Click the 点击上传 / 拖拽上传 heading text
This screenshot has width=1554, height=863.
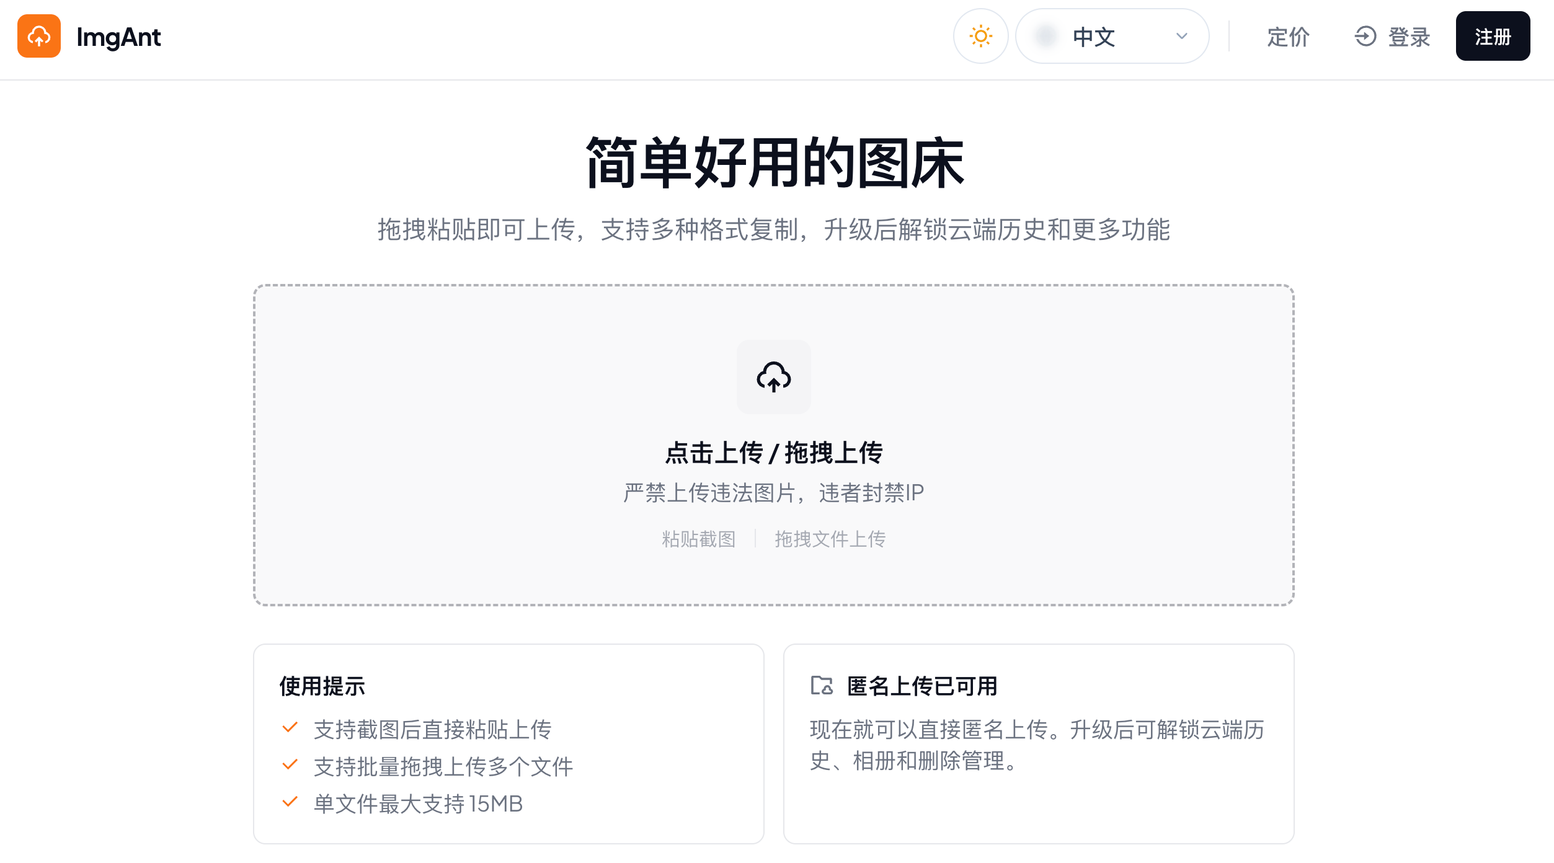click(773, 453)
